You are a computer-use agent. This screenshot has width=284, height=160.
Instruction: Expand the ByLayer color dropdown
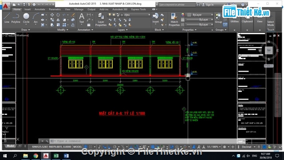tap(200, 15)
